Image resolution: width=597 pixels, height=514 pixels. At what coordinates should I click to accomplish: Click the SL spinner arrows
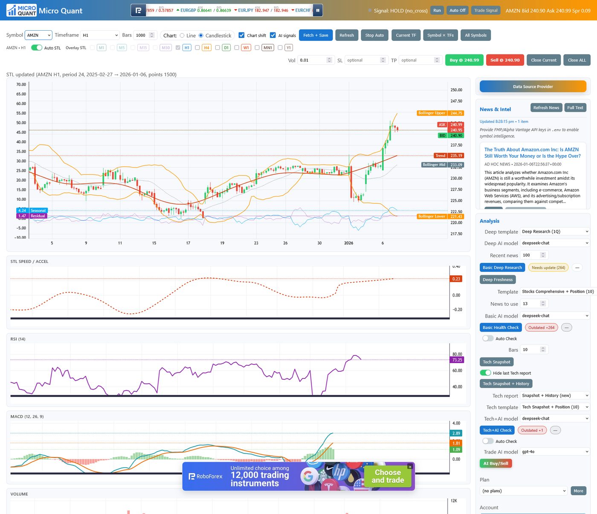[383, 60]
